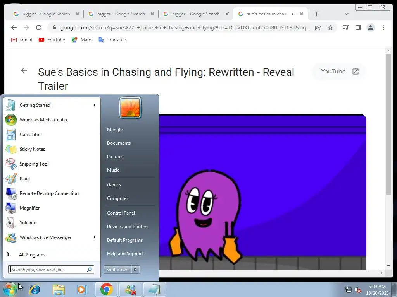Mute audio on the sue's basics tab

point(293,14)
